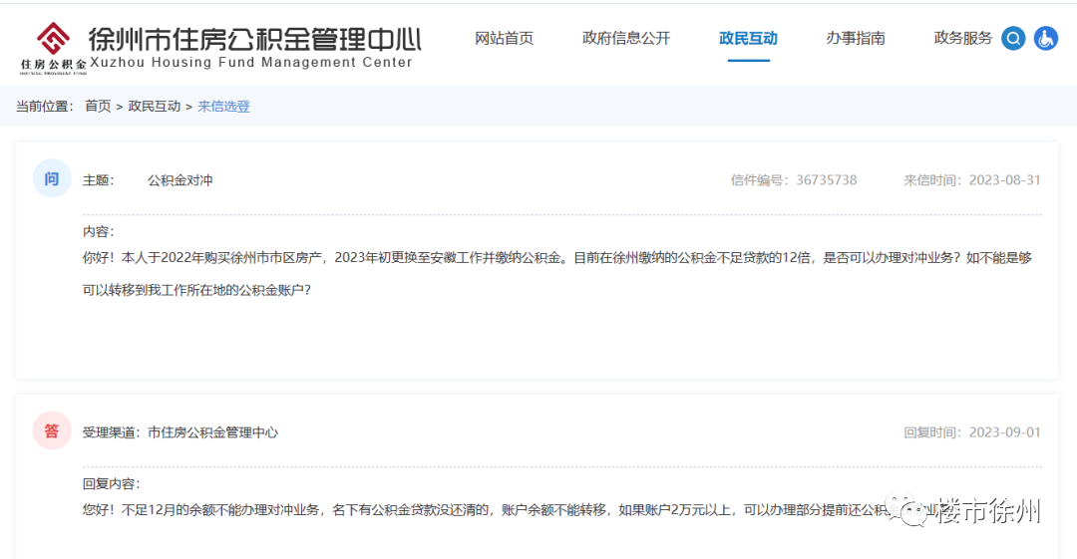Open the 政务服务 menu item
The height and width of the screenshot is (559, 1077).
pos(963,39)
